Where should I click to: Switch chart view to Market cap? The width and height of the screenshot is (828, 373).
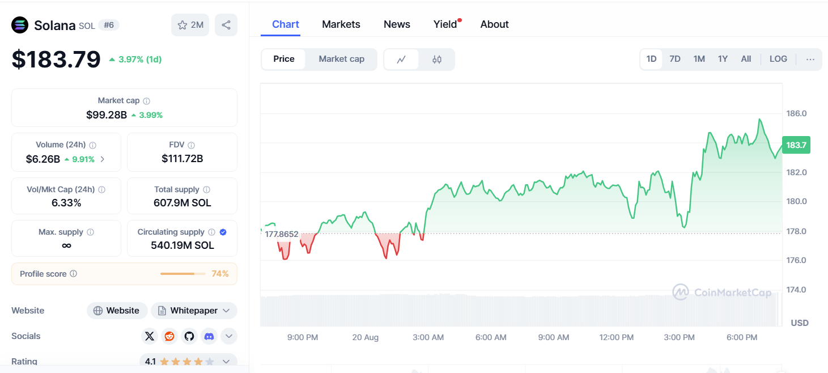341,58
